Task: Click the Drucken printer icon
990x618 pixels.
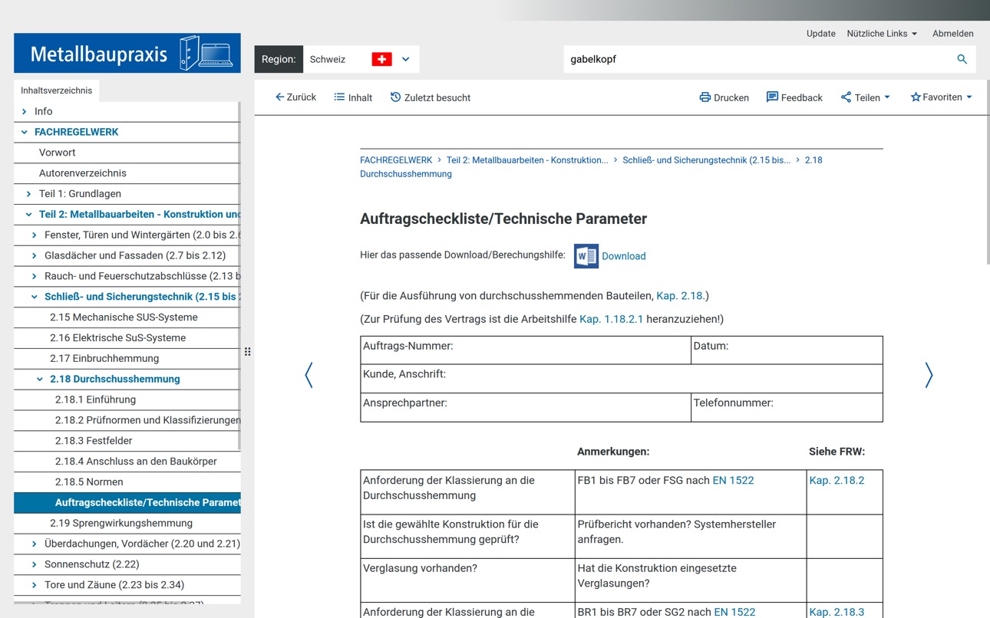Action: [705, 97]
